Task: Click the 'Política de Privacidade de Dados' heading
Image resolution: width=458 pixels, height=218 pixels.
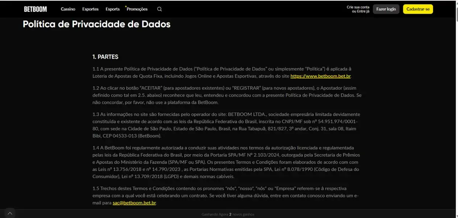Action: (x=97, y=24)
